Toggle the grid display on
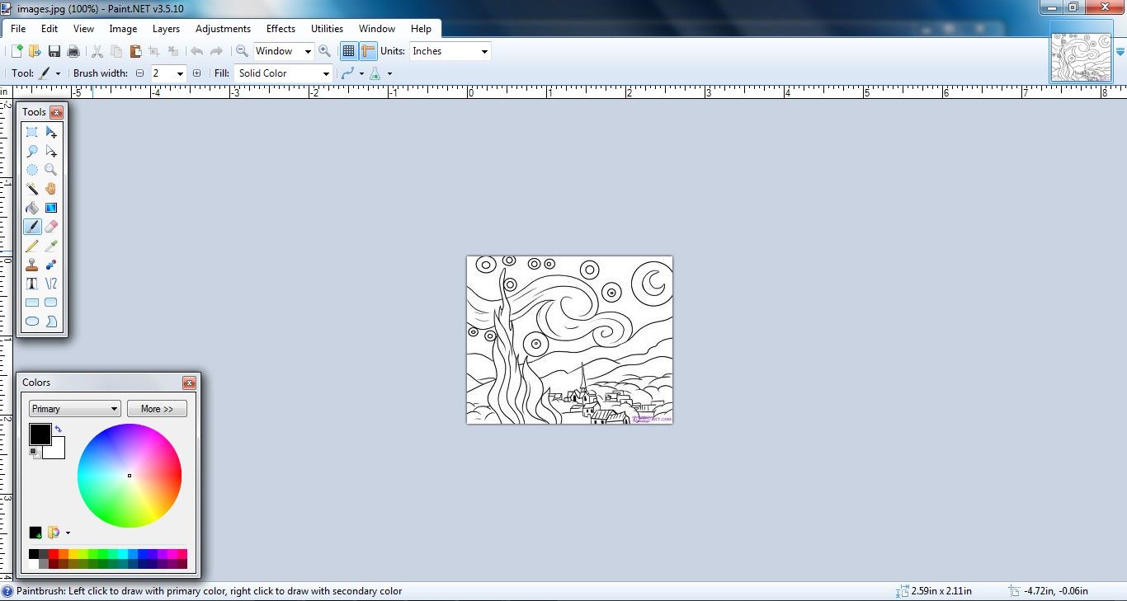 coord(348,50)
